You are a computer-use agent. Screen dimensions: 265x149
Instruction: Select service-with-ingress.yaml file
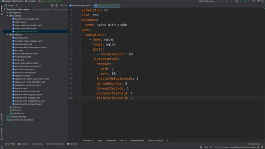pyautogui.click(x=28, y=98)
